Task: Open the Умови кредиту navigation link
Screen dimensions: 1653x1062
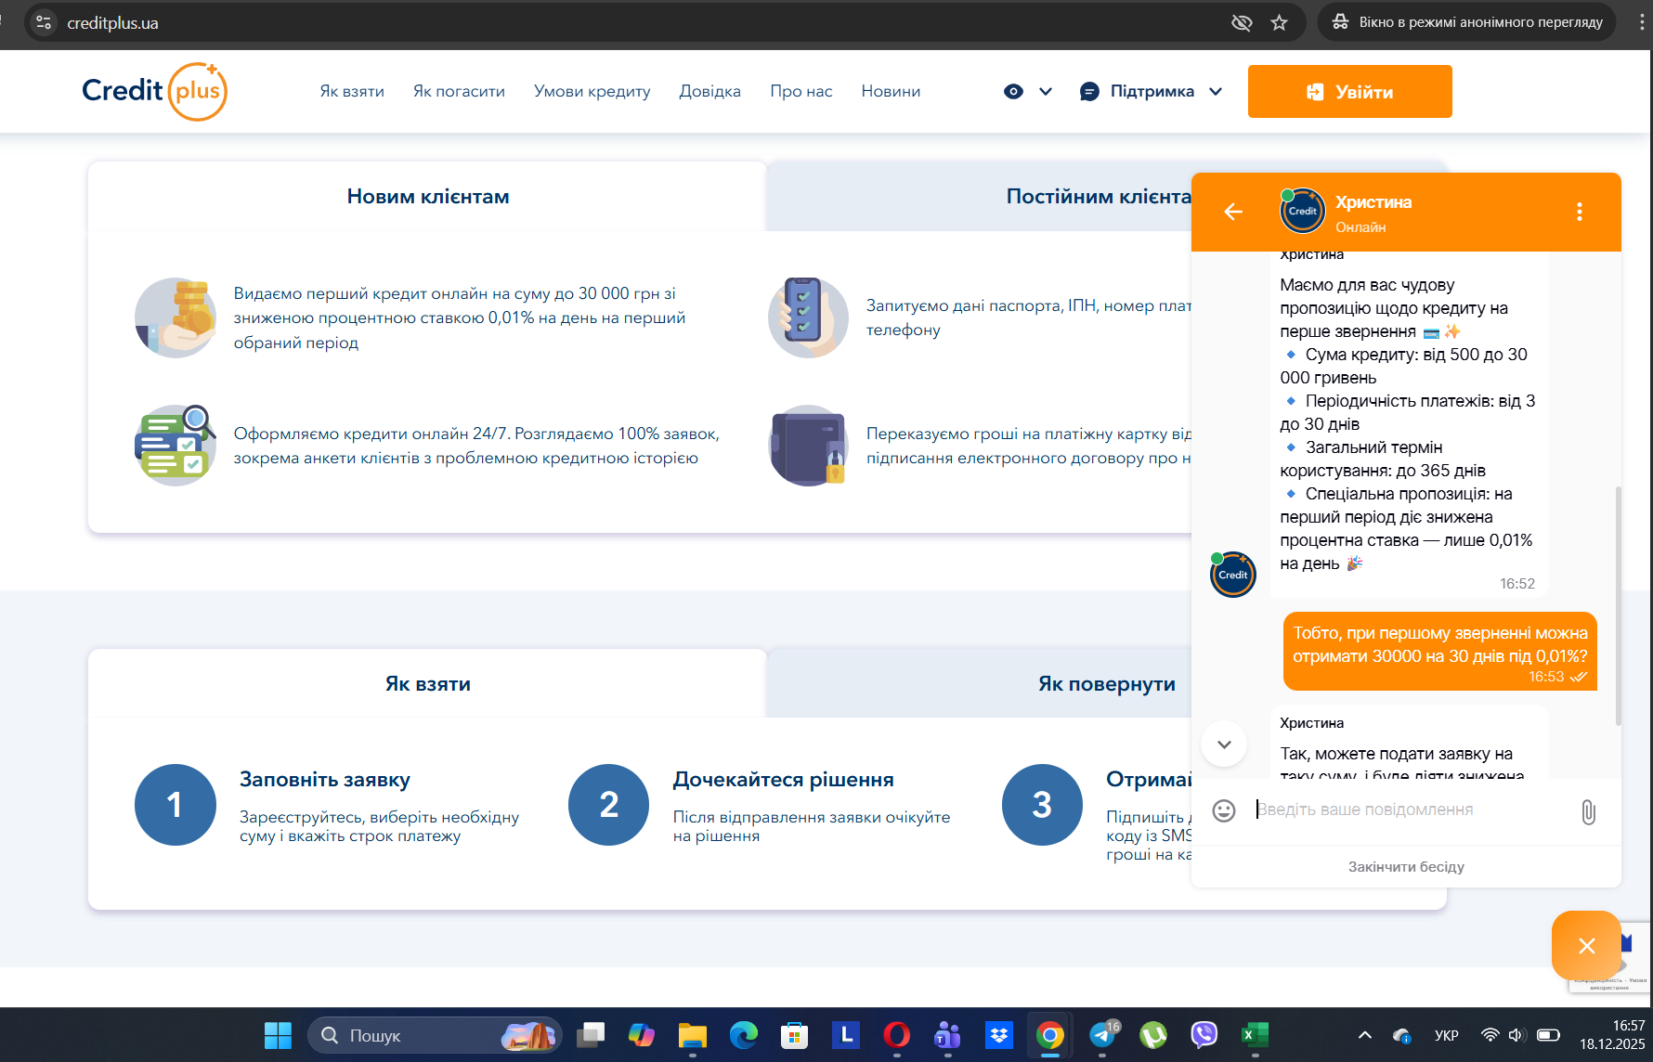Action: [x=592, y=91]
